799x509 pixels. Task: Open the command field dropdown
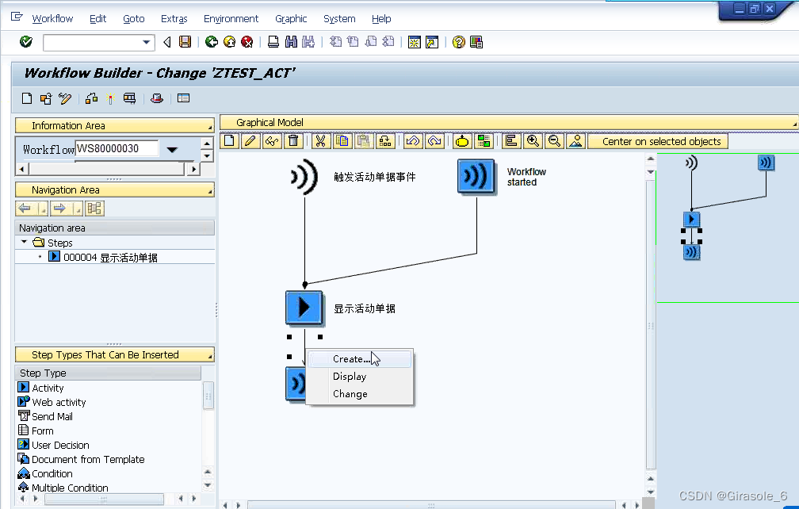(x=146, y=42)
